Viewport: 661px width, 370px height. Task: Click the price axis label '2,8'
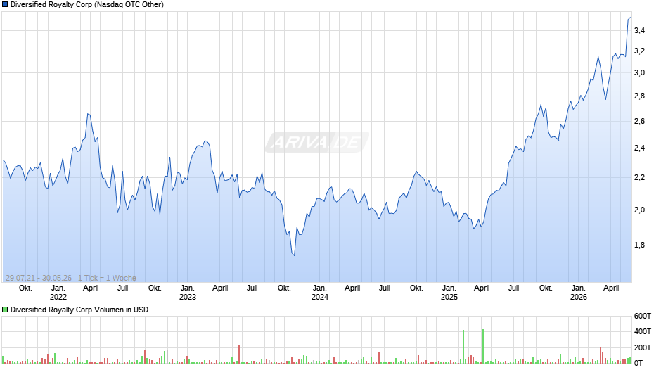pyautogui.click(x=639, y=96)
